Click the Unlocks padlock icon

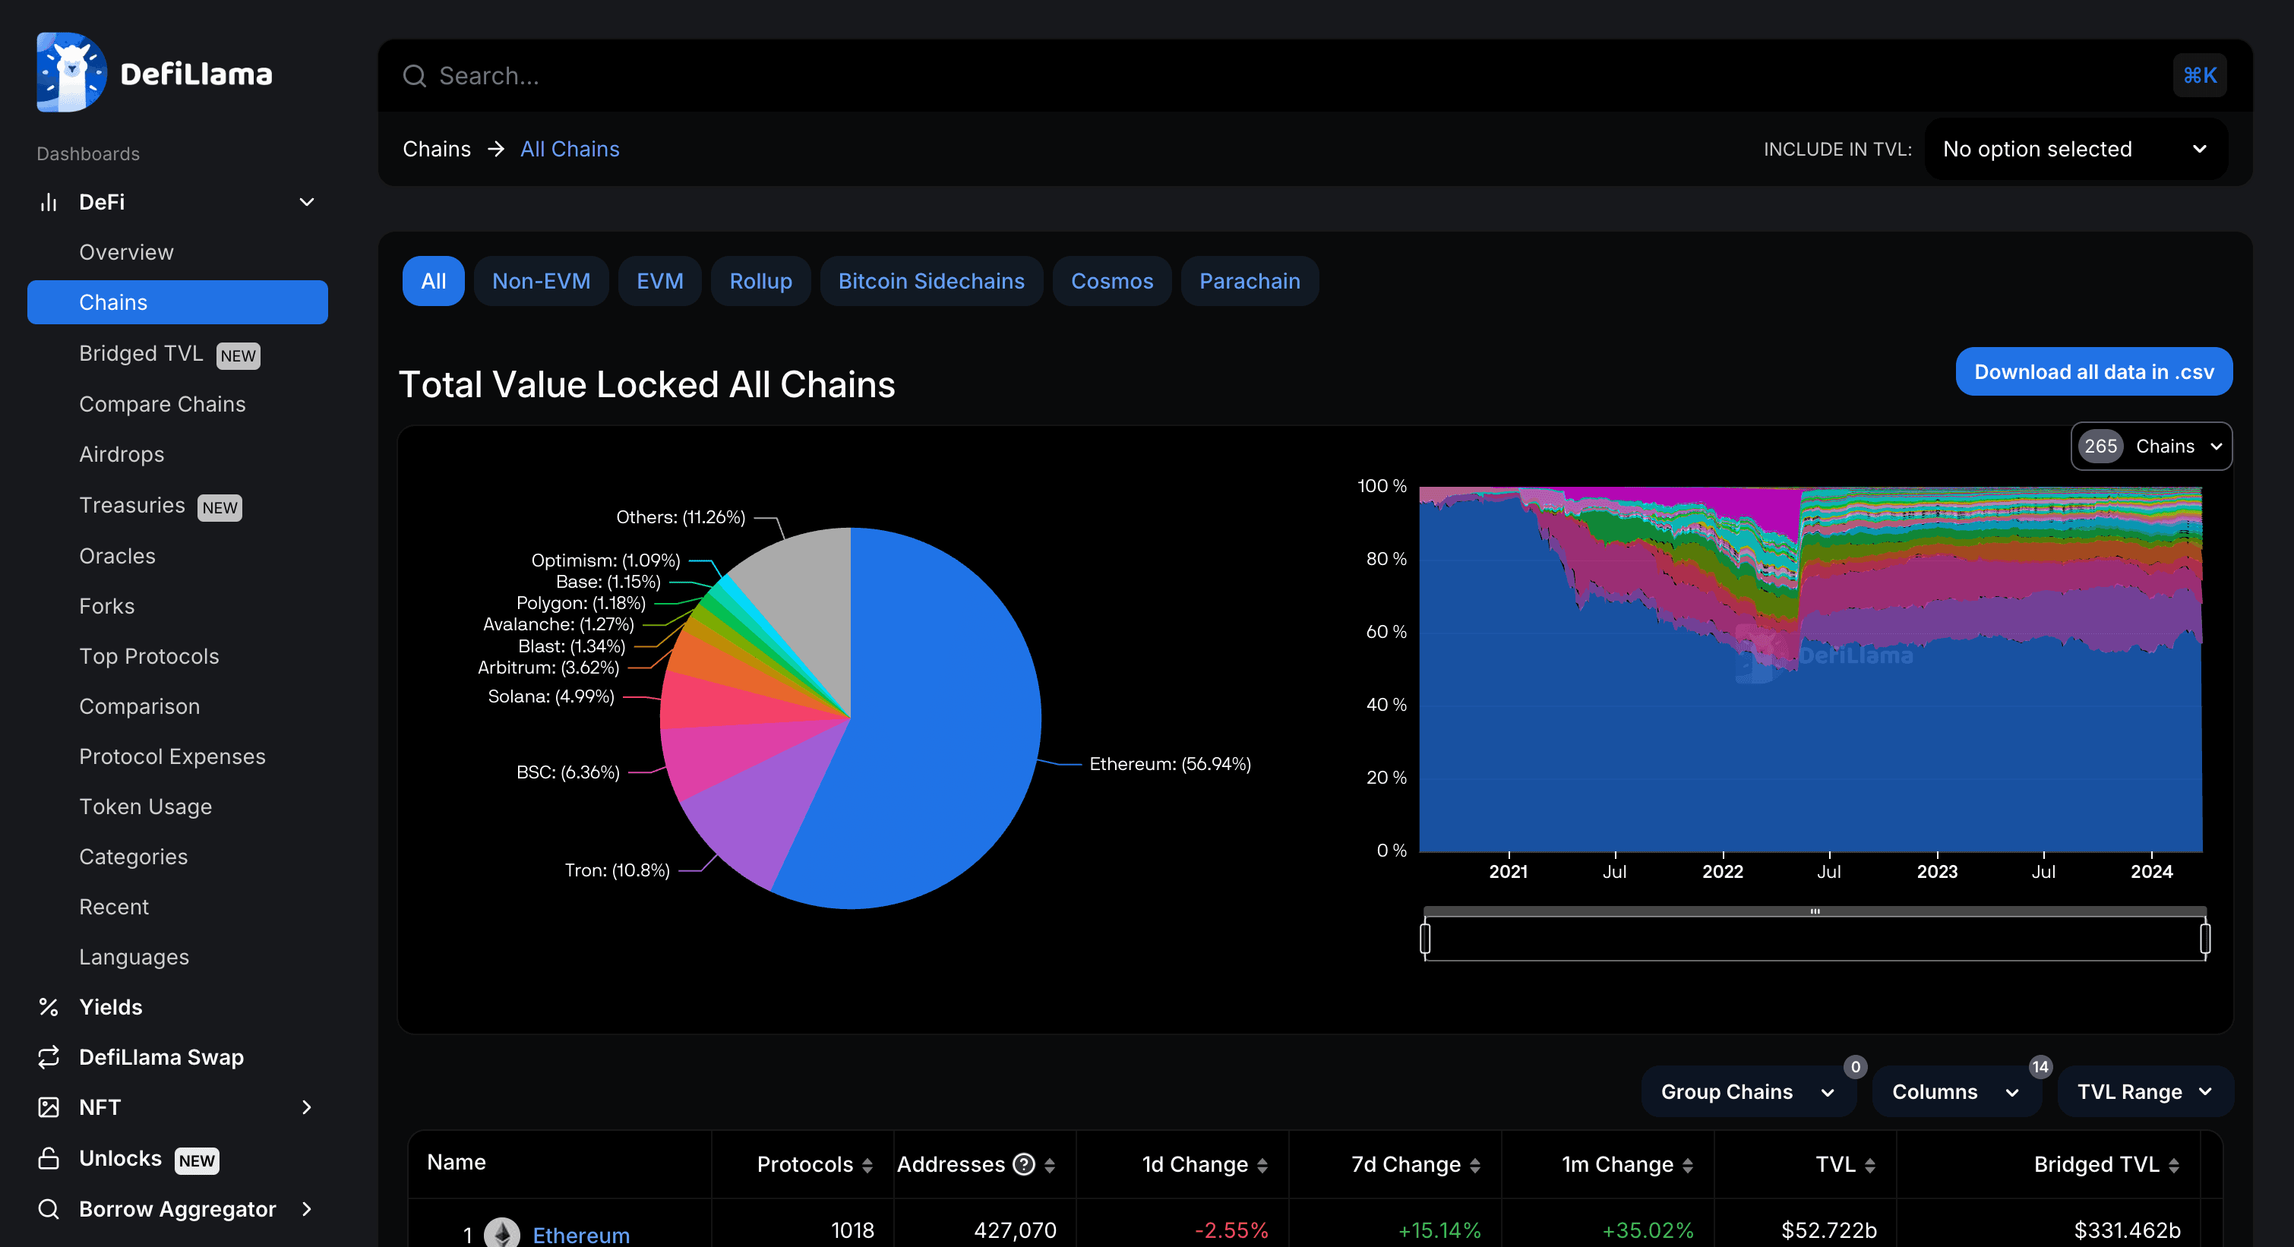coord(49,1157)
